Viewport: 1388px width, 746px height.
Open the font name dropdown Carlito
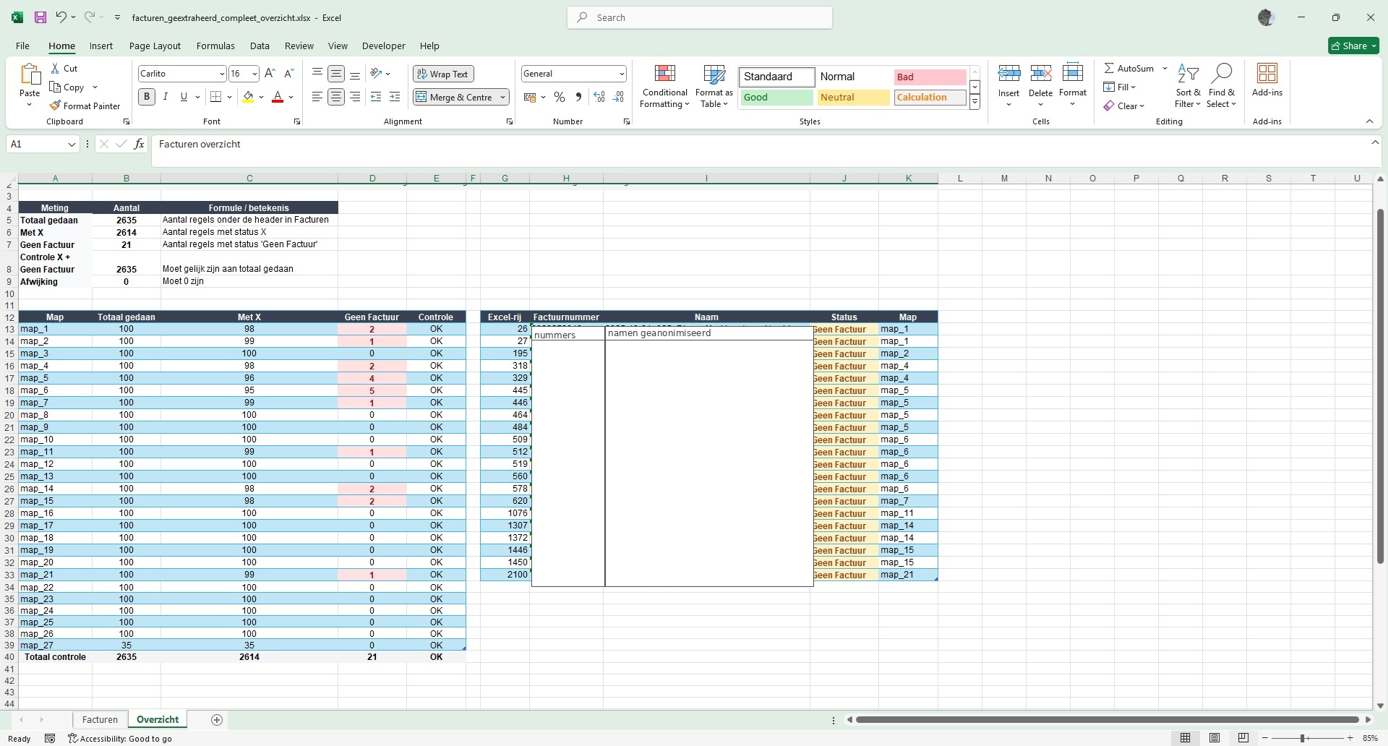(222, 74)
